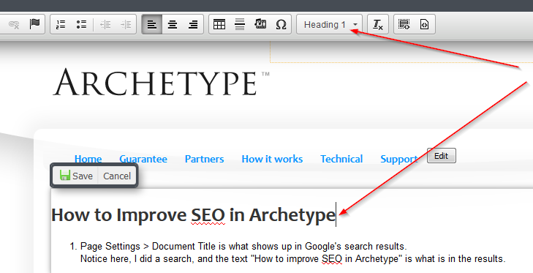
Task: Open the Support navigation link
Action: [x=399, y=159]
